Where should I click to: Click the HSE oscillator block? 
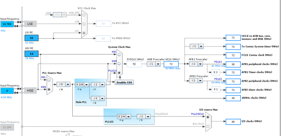[30, 91]
